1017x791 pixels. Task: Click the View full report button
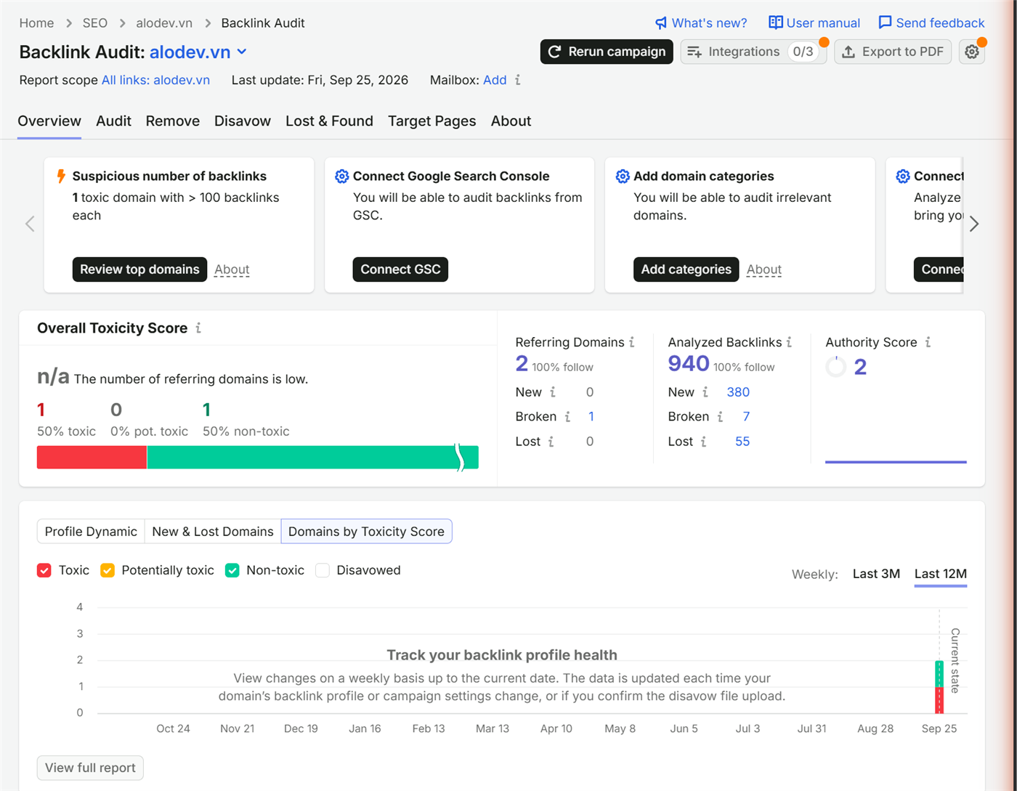coord(90,768)
